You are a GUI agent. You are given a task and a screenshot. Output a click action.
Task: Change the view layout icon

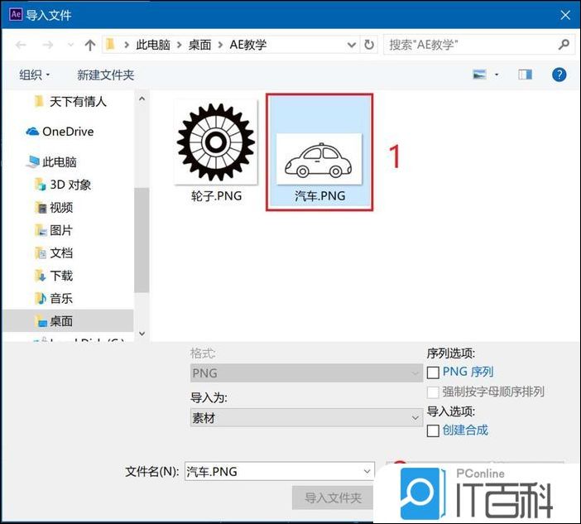[479, 75]
